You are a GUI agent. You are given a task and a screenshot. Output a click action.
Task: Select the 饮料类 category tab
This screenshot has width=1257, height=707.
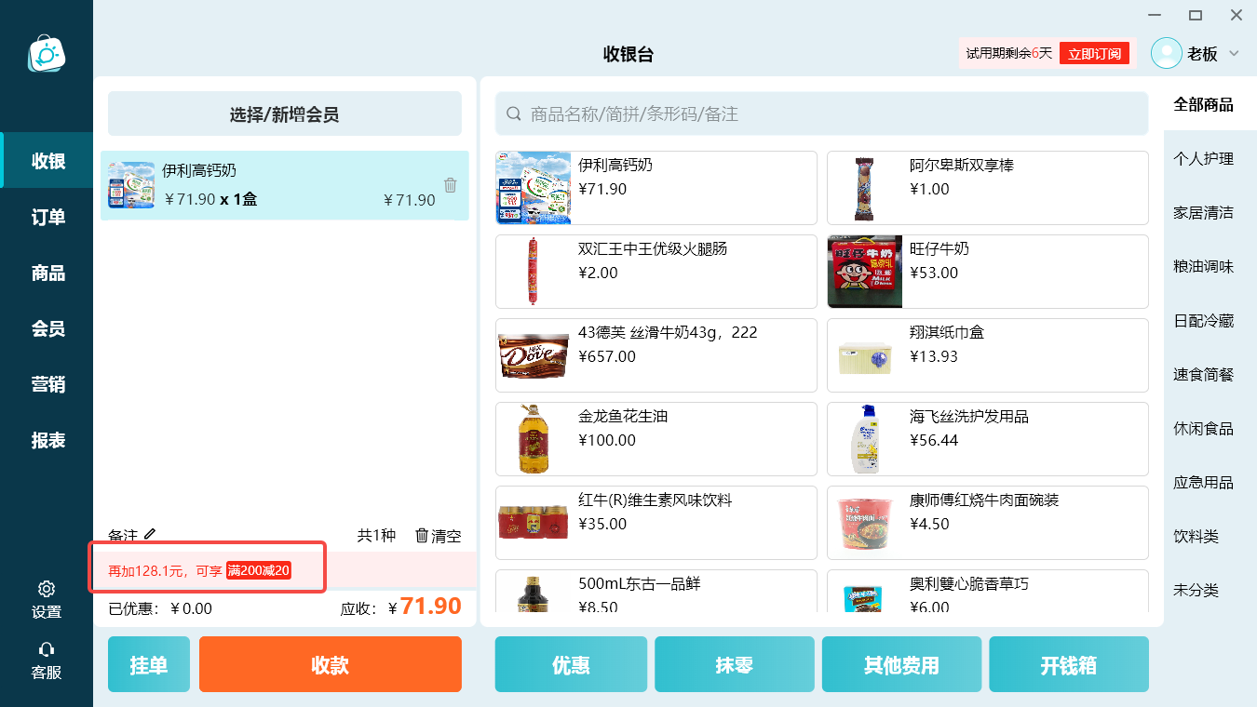click(1204, 537)
